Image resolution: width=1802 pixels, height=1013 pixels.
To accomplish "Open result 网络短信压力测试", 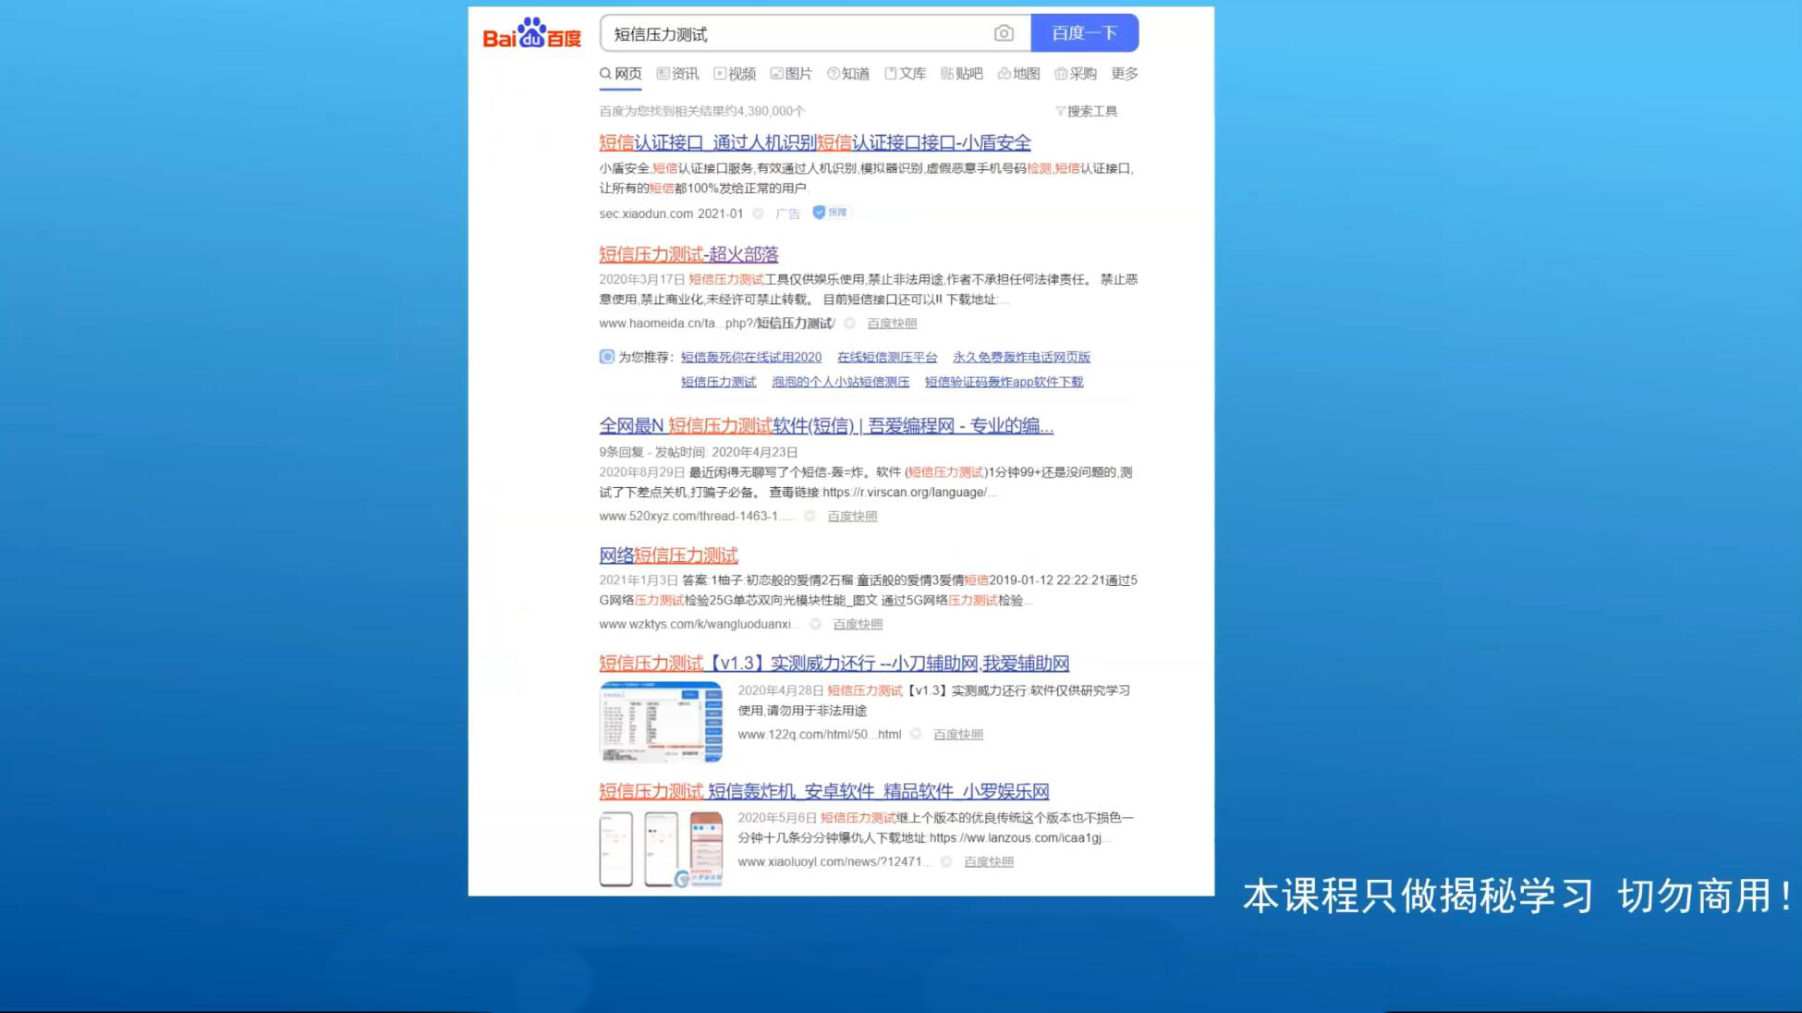I will (x=668, y=555).
